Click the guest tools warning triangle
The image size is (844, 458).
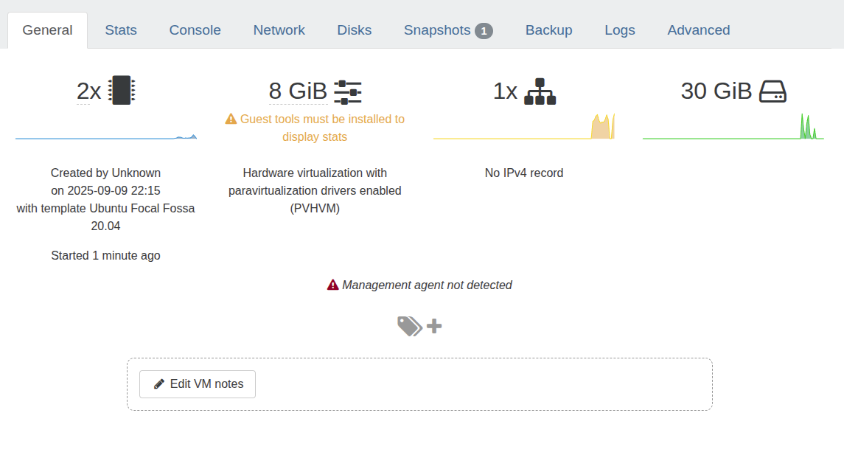pyautogui.click(x=231, y=119)
